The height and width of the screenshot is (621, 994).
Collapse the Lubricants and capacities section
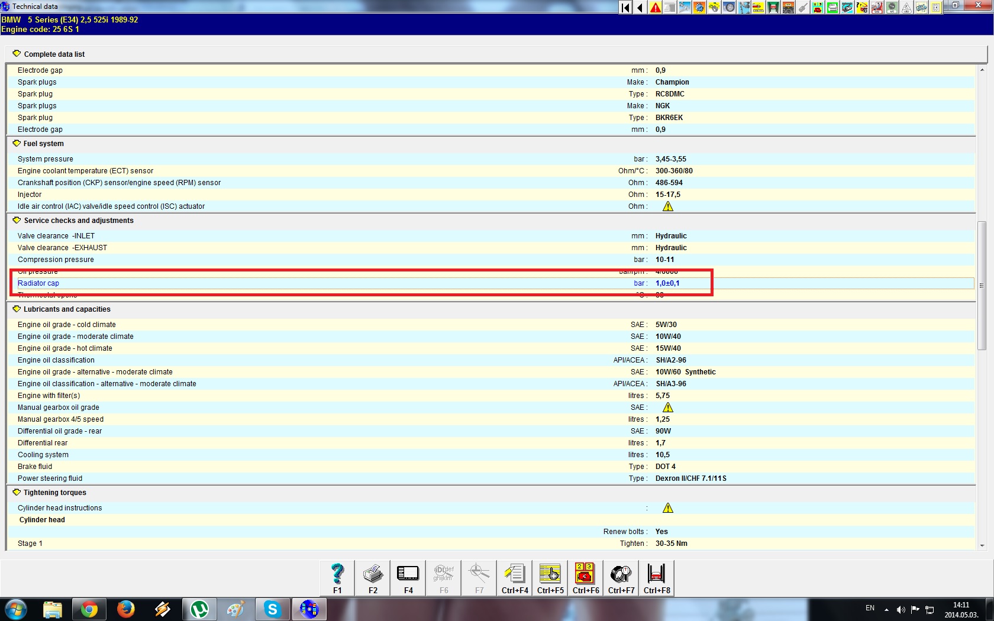pyautogui.click(x=17, y=309)
